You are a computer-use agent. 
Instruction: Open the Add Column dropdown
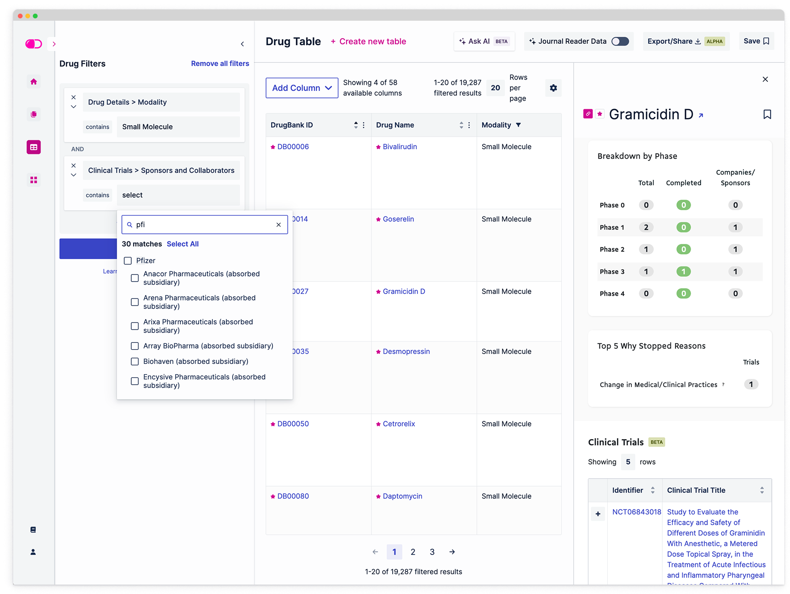click(302, 88)
